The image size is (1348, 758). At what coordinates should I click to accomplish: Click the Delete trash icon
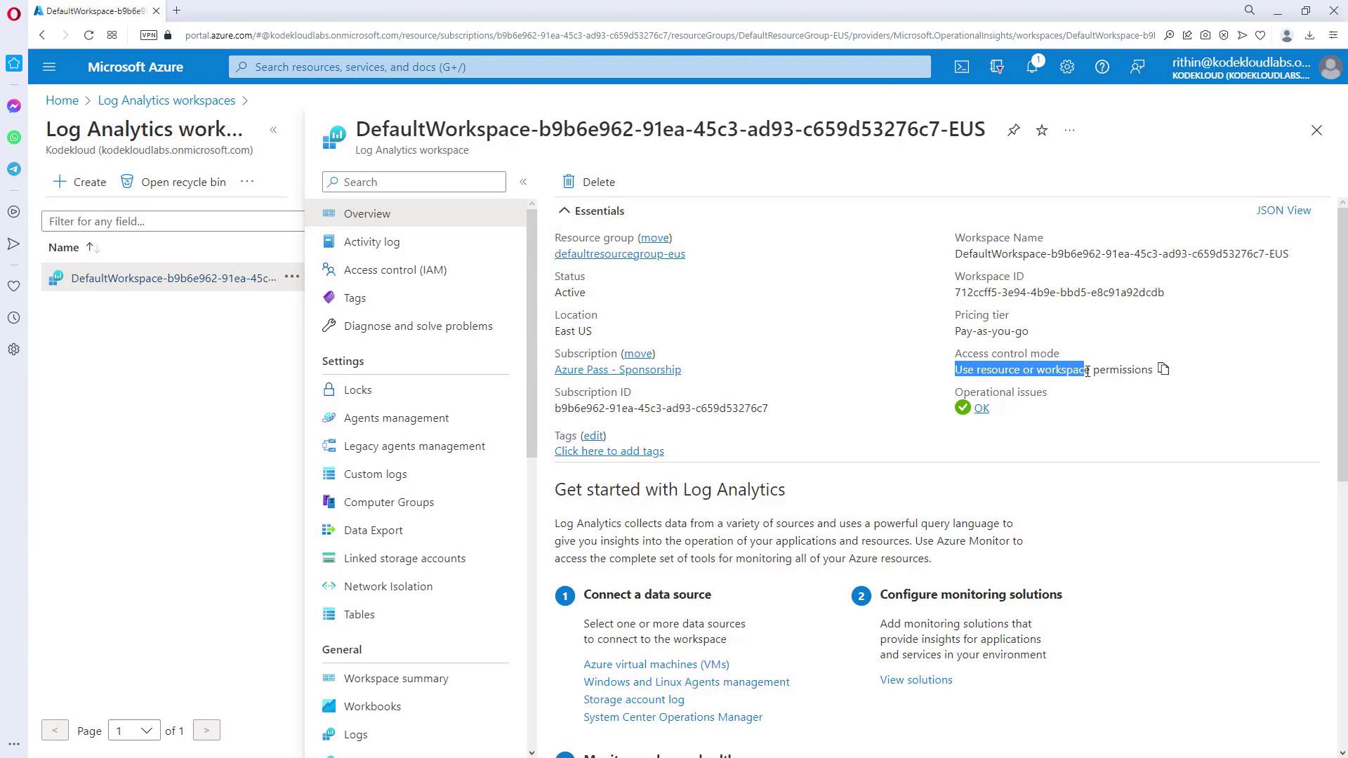(x=569, y=182)
